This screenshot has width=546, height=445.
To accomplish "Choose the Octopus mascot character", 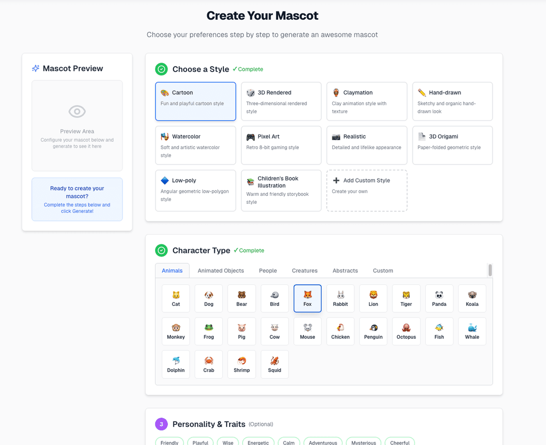I will 406,331.
